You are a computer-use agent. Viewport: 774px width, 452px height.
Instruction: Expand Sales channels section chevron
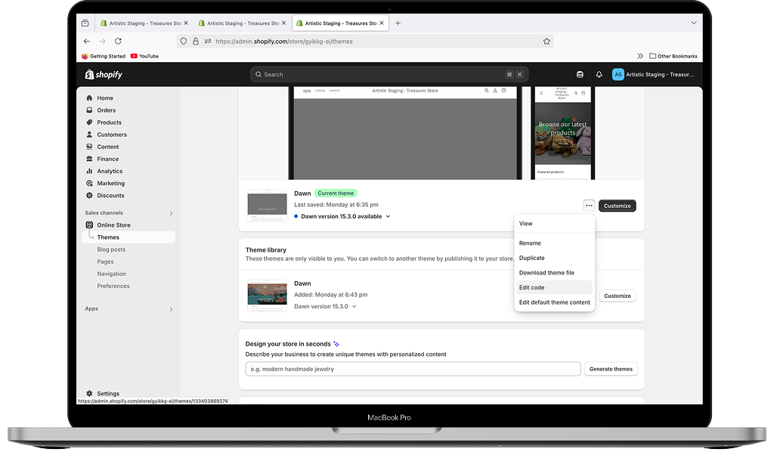(172, 214)
